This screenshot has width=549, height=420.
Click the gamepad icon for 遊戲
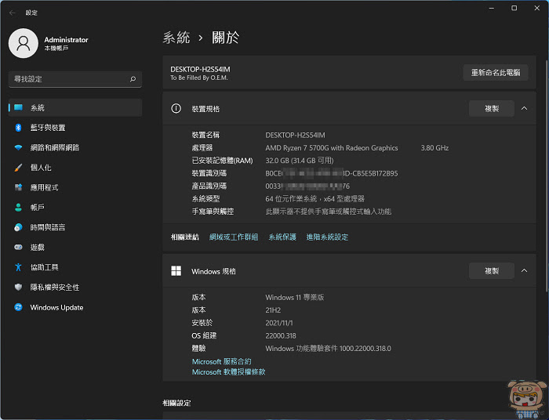(18, 248)
